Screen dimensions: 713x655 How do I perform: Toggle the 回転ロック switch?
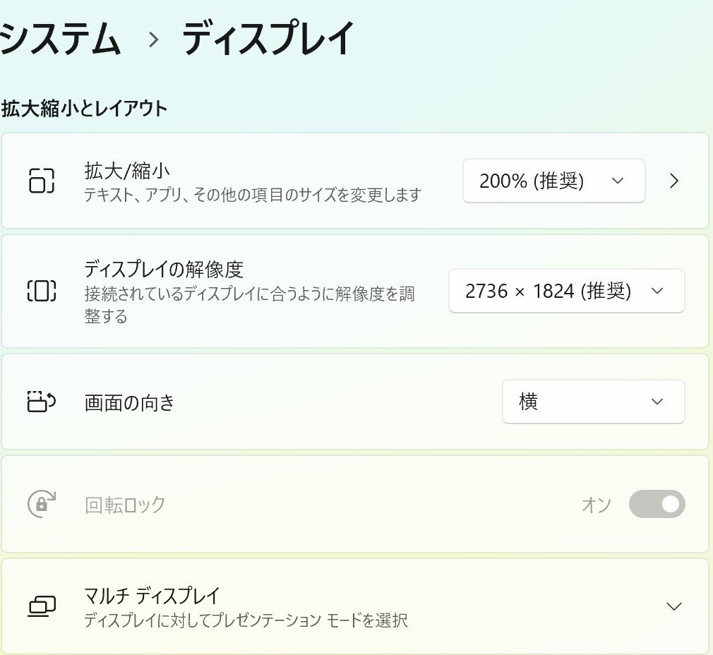(657, 505)
